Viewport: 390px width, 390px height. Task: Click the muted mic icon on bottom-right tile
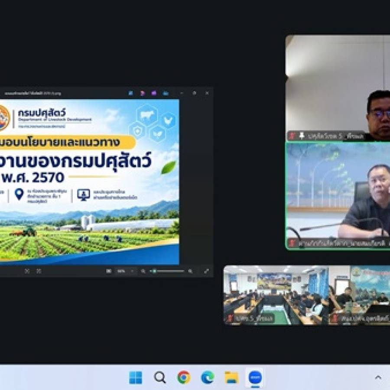click(335, 318)
